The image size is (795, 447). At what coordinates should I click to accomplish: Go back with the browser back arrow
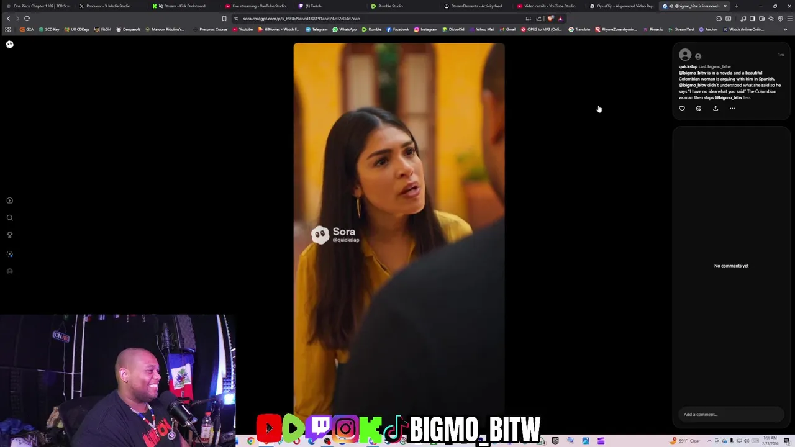8,19
